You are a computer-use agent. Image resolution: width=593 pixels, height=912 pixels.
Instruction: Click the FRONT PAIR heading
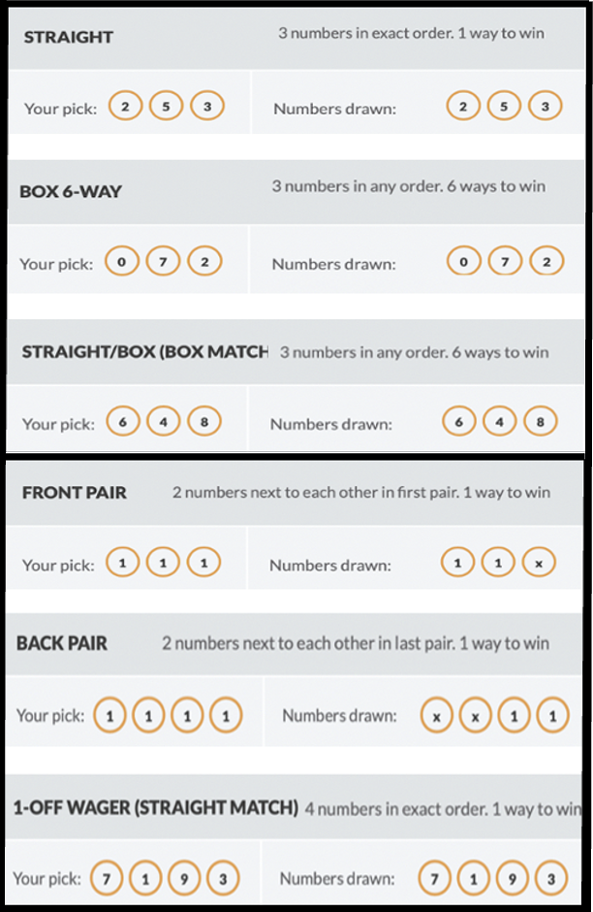[74, 493]
